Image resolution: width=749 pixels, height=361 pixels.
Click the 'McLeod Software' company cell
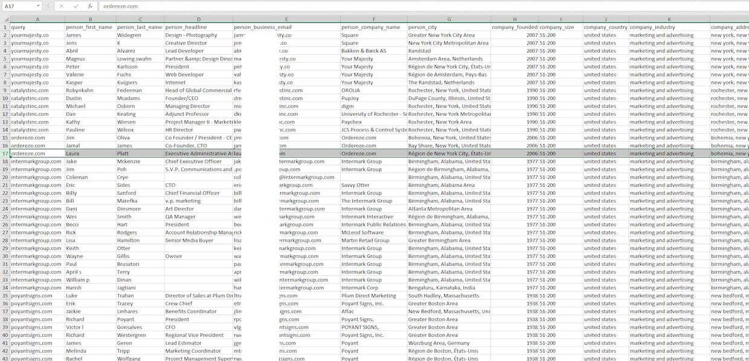tap(374, 233)
